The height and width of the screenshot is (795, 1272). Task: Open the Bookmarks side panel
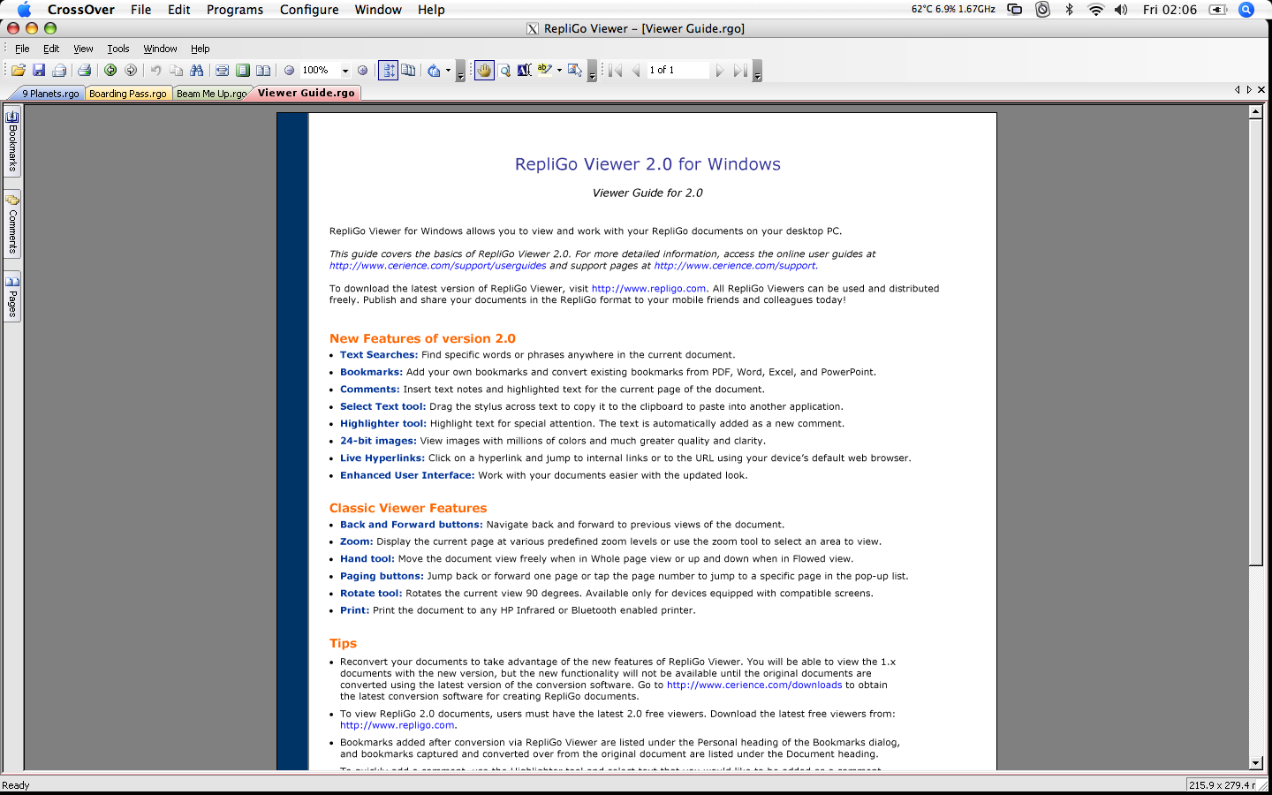pyautogui.click(x=12, y=141)
